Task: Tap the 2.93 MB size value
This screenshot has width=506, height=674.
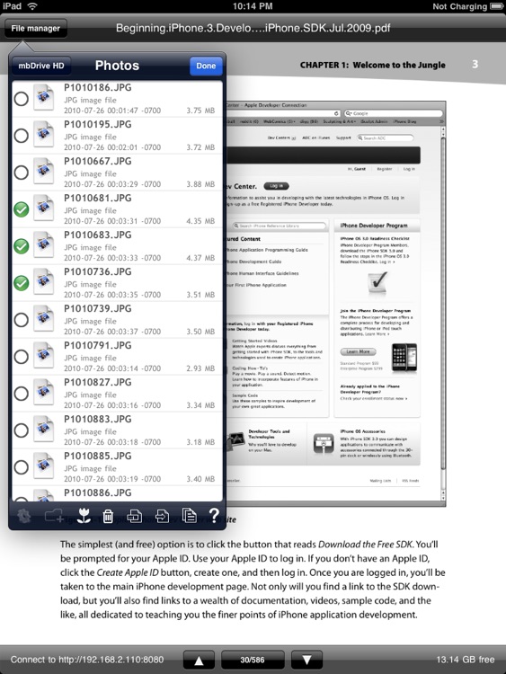Action: (x=200, y=368)
